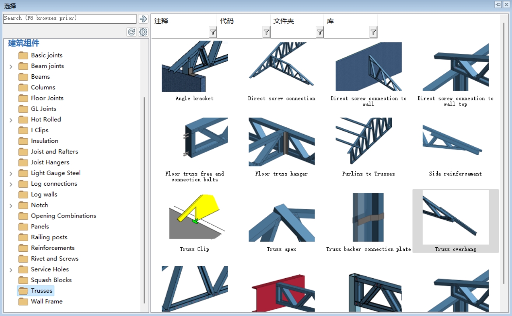Click the Joist Hangers folder icon

(23, 162)
